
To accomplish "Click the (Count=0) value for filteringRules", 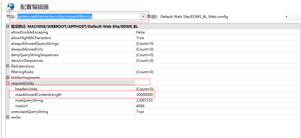I will point(145,72).
